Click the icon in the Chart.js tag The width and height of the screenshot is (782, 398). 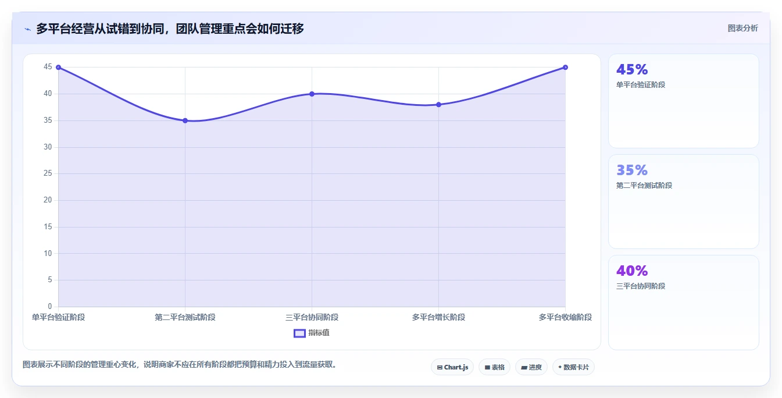(x=440, y=368)
